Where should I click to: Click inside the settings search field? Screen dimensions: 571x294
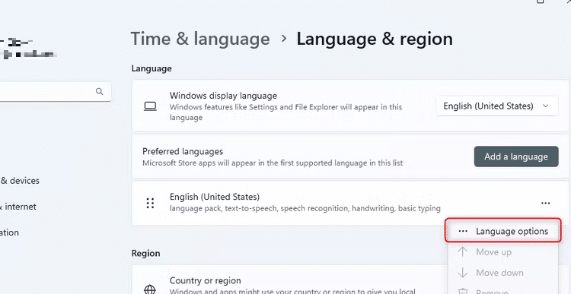tap(55, 91)
